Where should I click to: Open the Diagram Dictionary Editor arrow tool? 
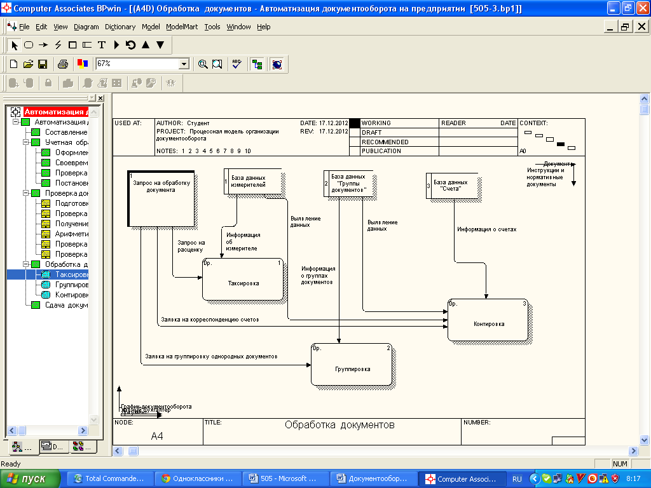point(117,45)
